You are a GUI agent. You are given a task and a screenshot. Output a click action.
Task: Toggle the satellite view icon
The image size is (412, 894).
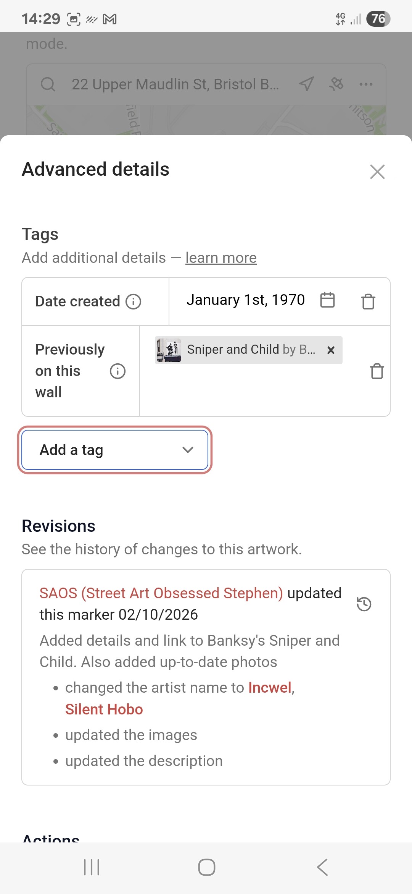tap(336, 84)
